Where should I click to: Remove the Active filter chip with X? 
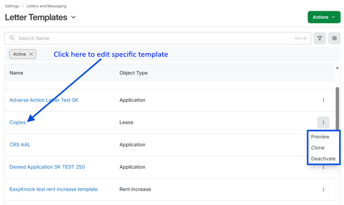[31, 54]
